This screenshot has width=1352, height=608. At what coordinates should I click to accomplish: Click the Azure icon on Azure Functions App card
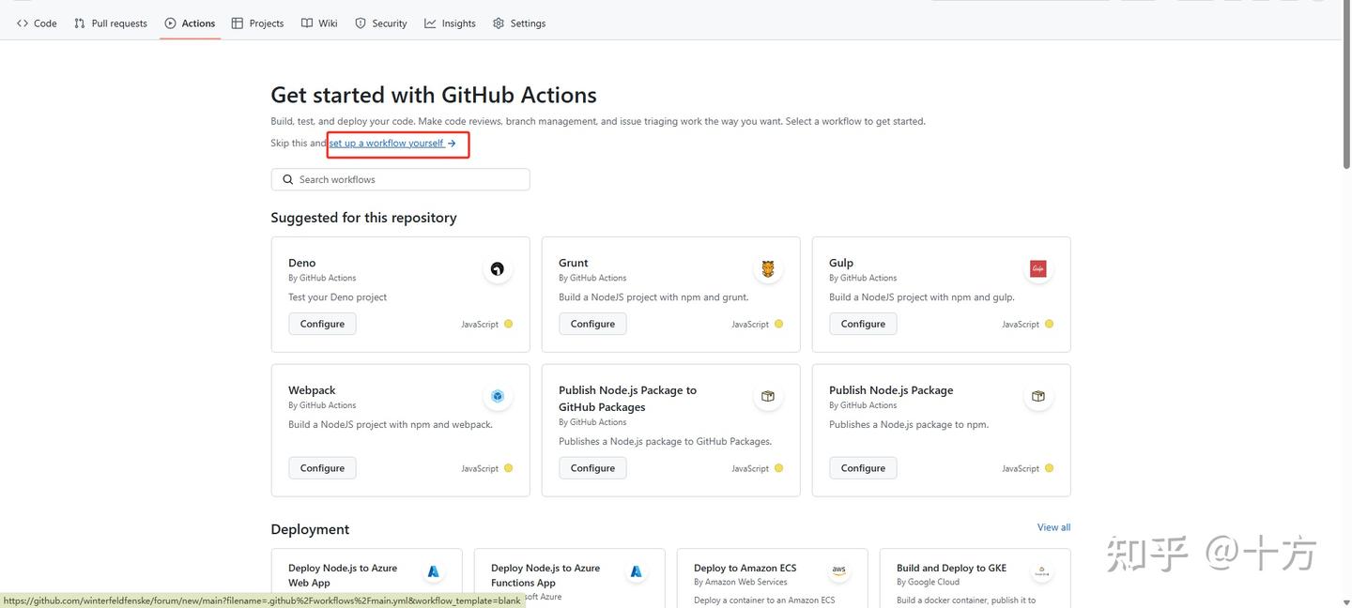tap(636, 571)
